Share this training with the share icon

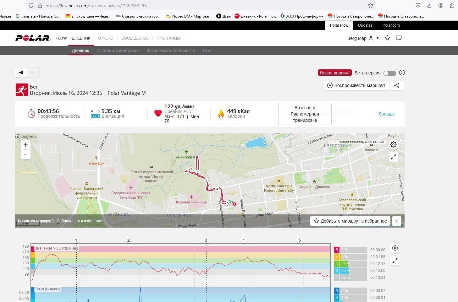coord(397,85)
